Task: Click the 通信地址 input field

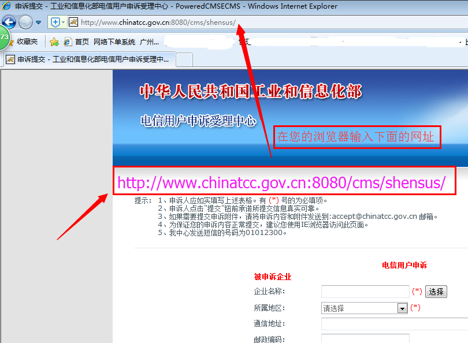Action: click(395, 324)
